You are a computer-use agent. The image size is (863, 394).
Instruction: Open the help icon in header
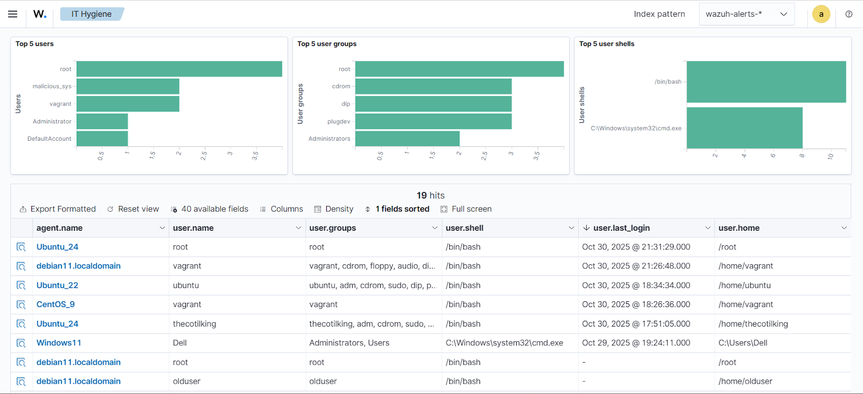[x=849, y=14]
